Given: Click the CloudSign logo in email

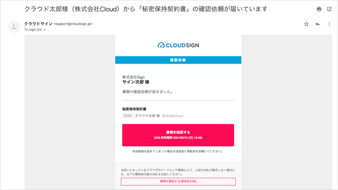Looking at the screenshot, I should (178, 45).
